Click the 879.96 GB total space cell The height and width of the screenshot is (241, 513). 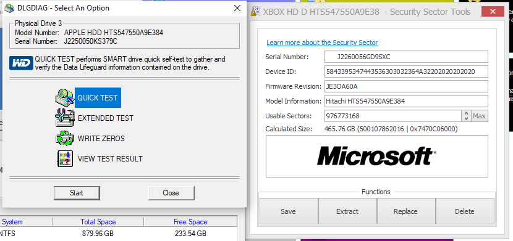pyautogui.click(x=98, y=234)
